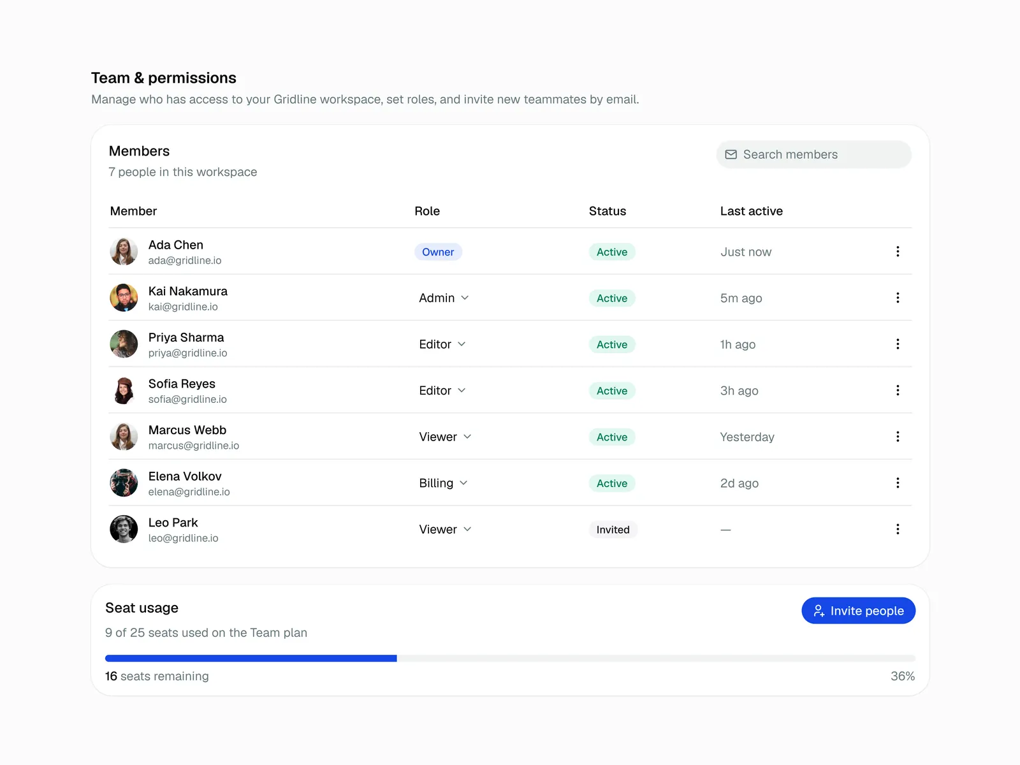Image resolution: width=1020 pixels, height=765 pixels.
Task: Change Marcus Webb's Viewer role
Action: pyautogui.click(x=445, y=437)
